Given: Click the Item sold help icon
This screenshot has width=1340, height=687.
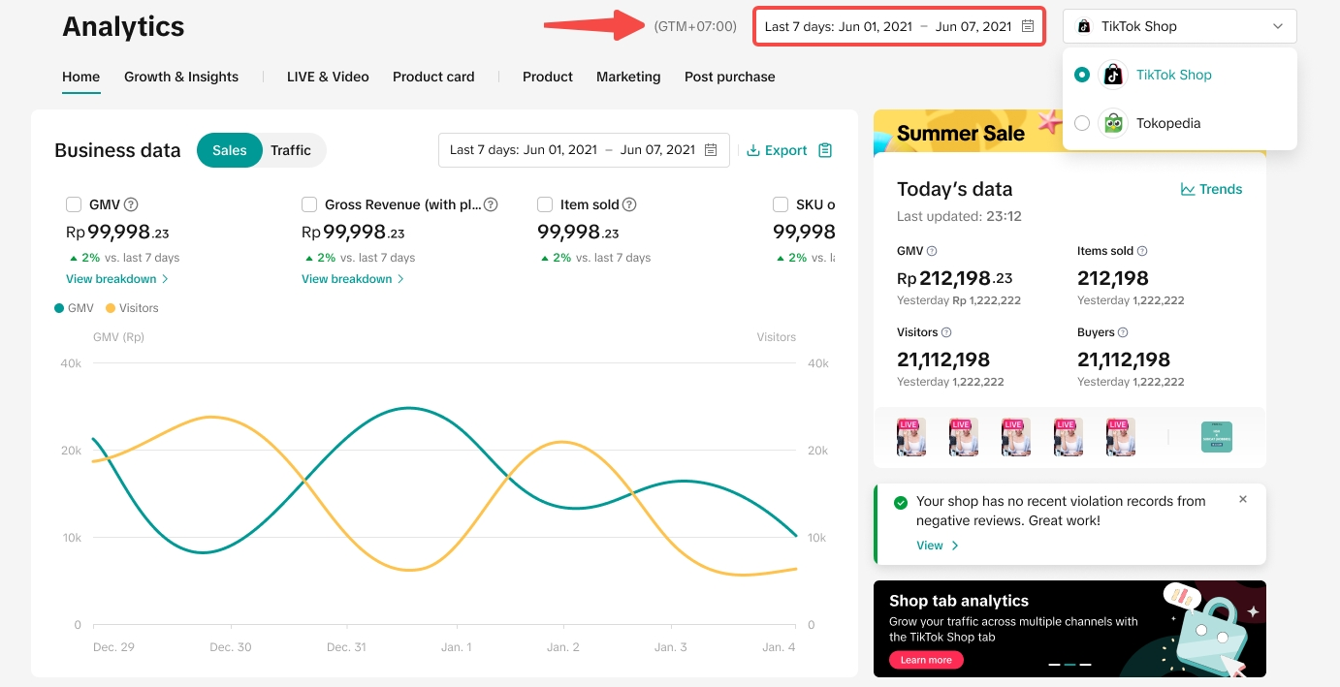Looking at the screenshot, I should (629, 204).
